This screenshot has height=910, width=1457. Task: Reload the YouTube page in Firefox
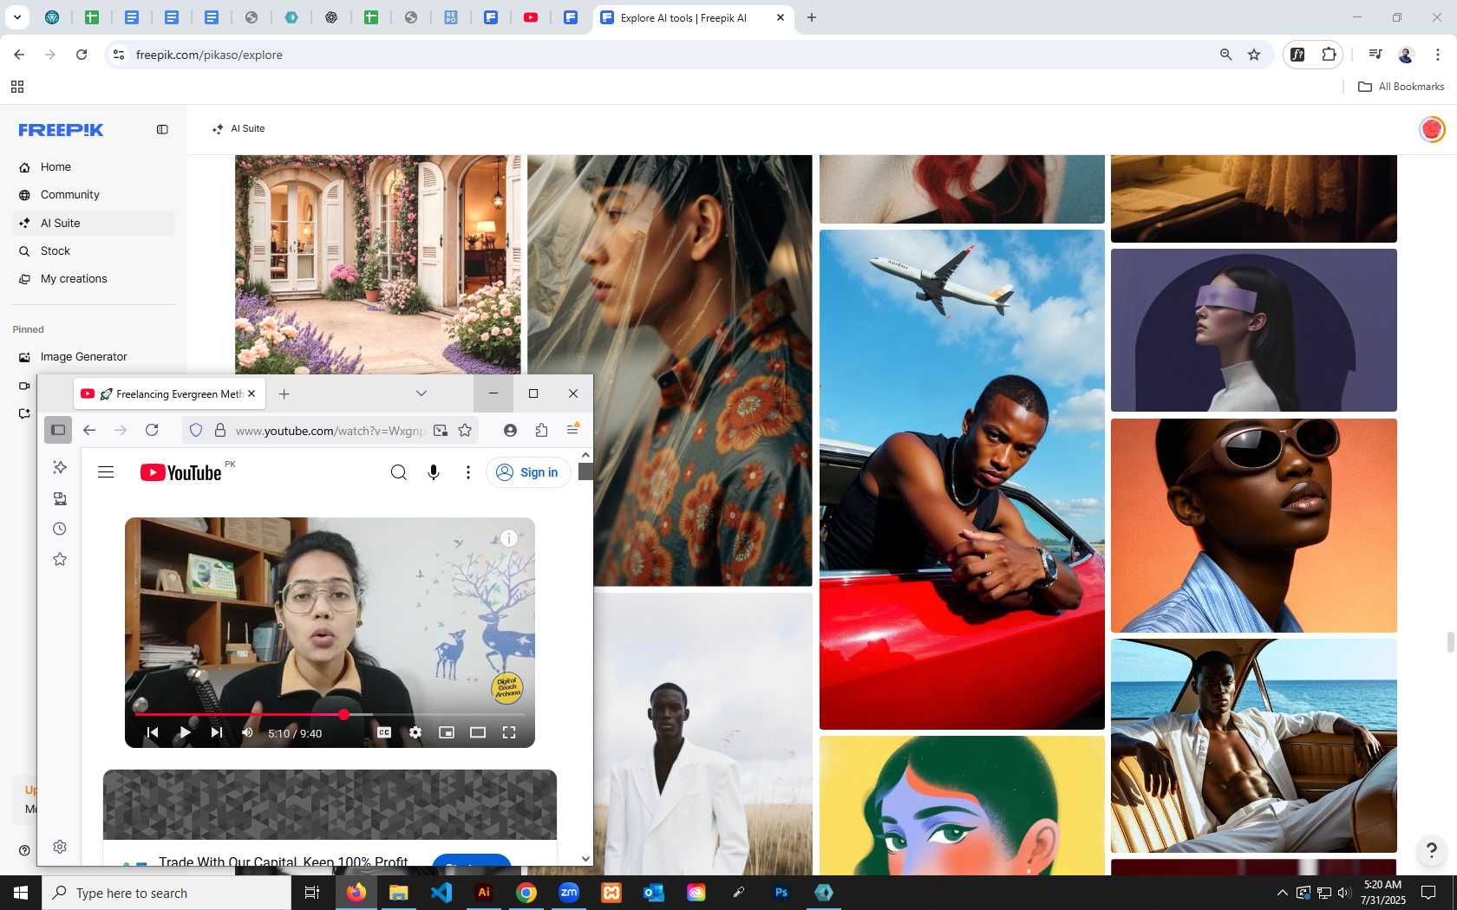point(152,430)
